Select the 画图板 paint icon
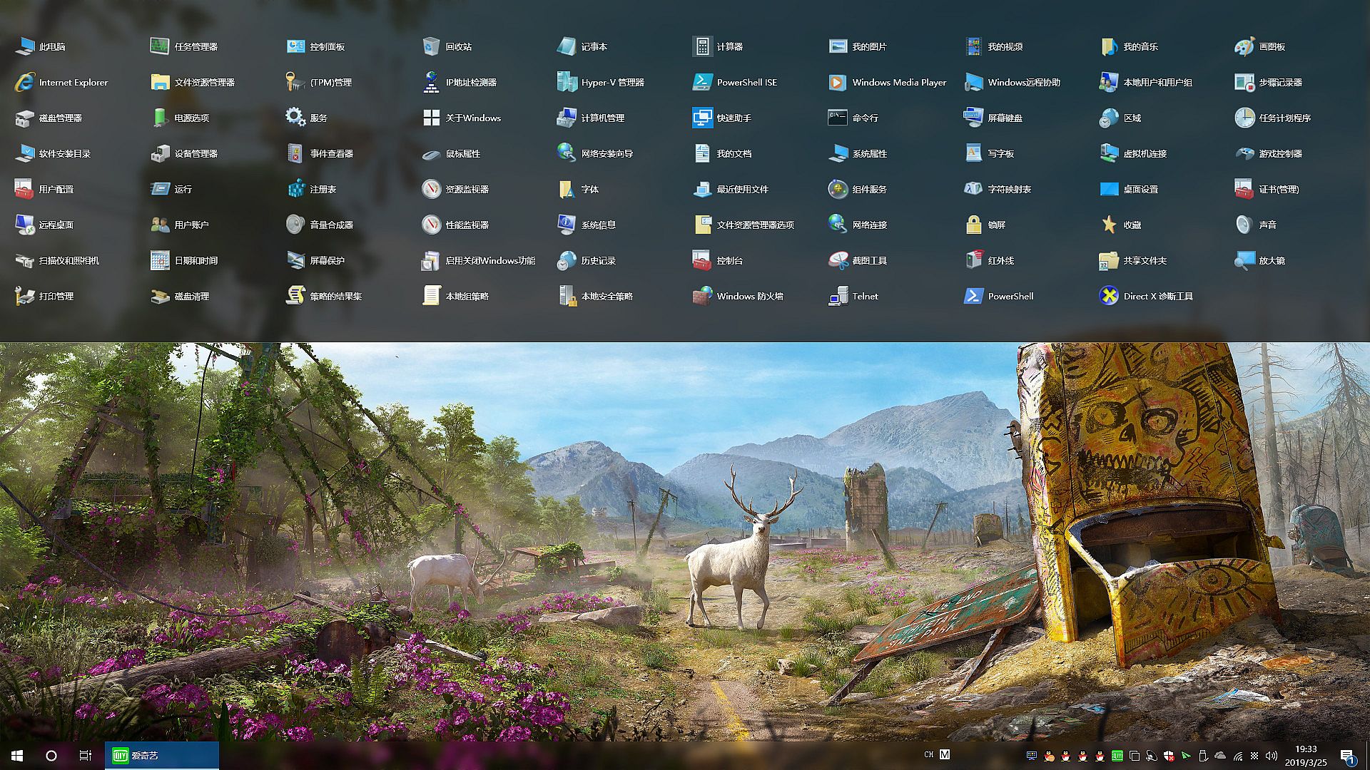Viewport: 1370px width, 770px height. 1244,46
